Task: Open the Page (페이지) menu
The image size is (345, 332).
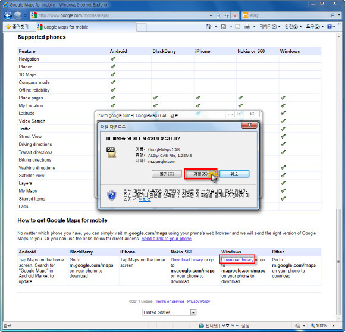Action: click(x=269, y=27)
